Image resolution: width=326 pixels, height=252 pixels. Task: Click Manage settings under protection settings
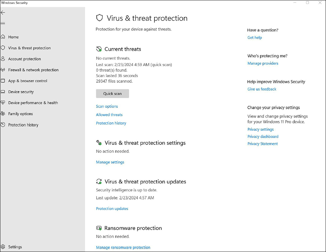pos(110,162)
